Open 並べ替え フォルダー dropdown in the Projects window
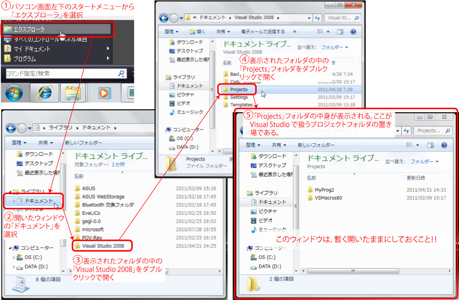Viewport: 459px width, 300px height. click(424, 161)
